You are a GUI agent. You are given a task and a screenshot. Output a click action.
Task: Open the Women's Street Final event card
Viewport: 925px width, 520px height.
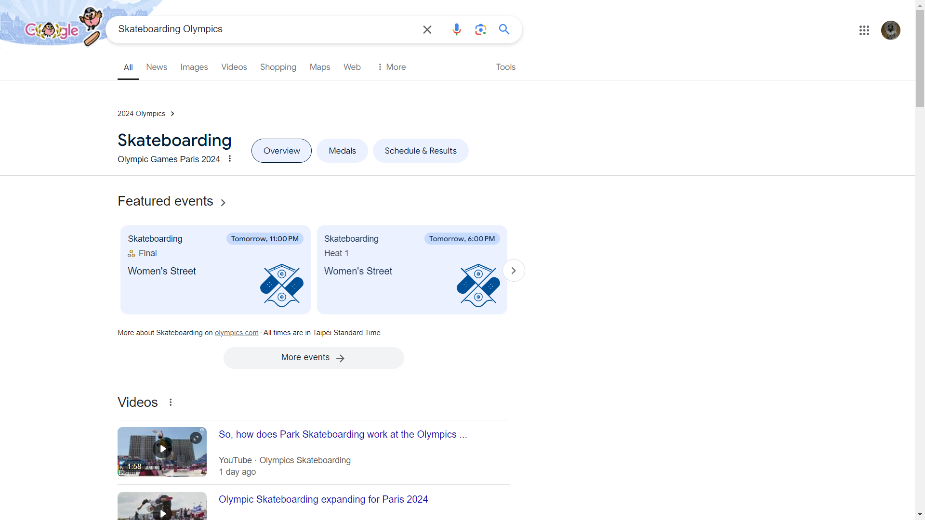215,270
